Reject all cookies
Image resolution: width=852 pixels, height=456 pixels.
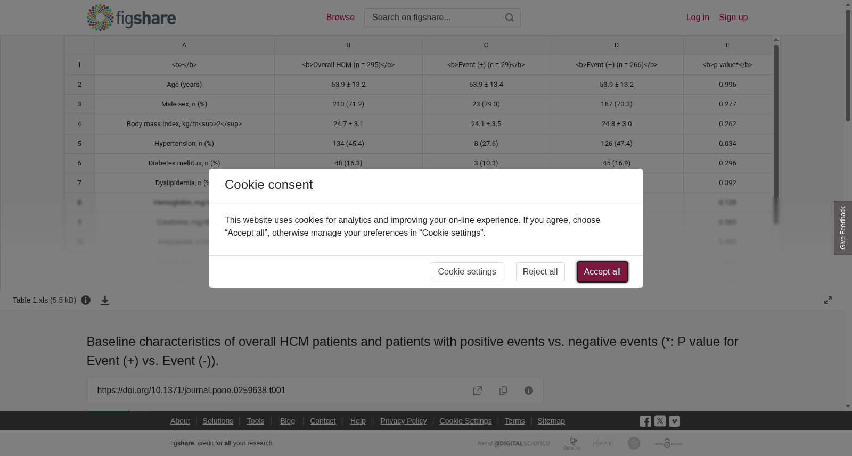point(540,272)
